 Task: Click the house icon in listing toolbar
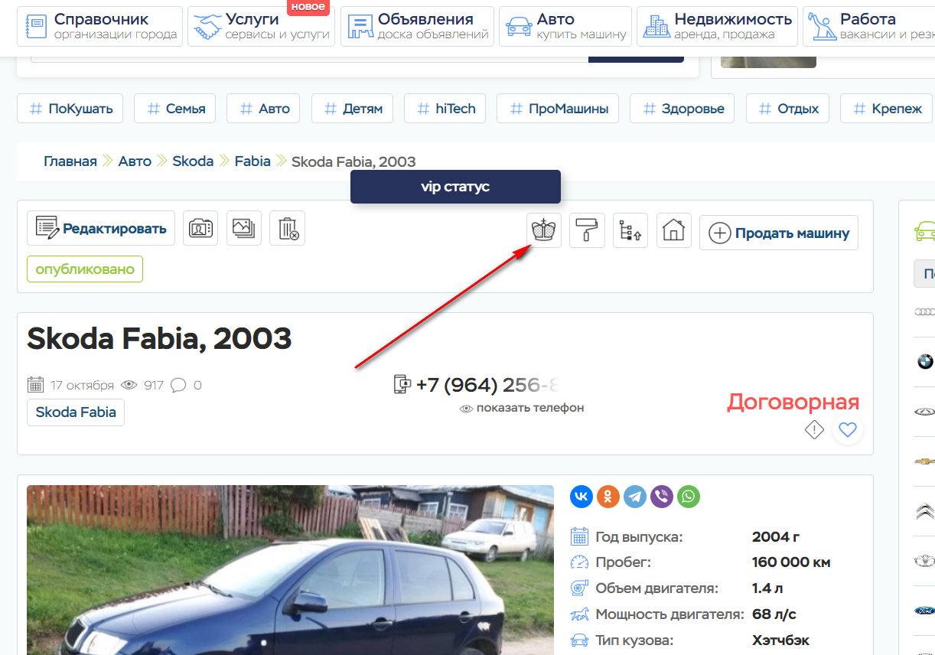click(x=673, y=230)
